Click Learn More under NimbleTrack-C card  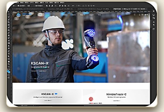tap(117, 101)
